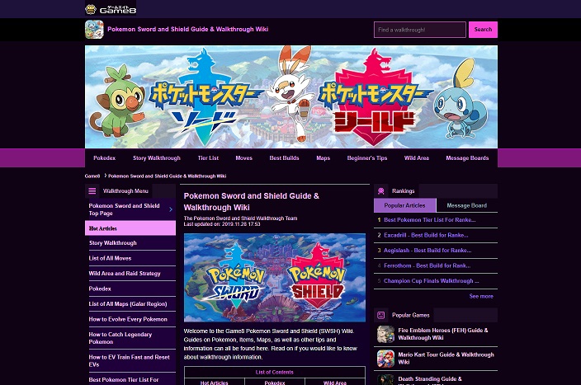Click the pink Search button
This screenshot has height=385, width=581.
pos(483,30)
